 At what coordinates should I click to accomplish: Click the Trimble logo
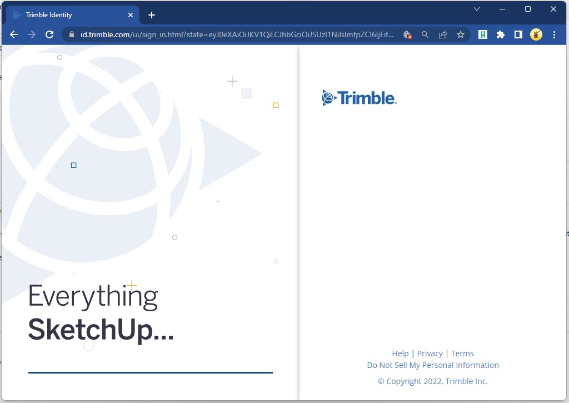[360, 98]
